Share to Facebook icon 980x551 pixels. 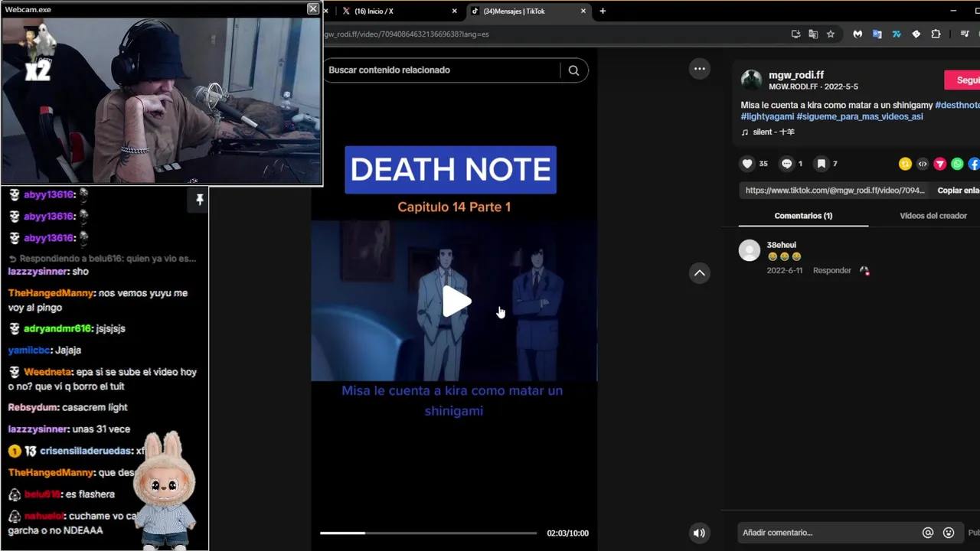974,164
